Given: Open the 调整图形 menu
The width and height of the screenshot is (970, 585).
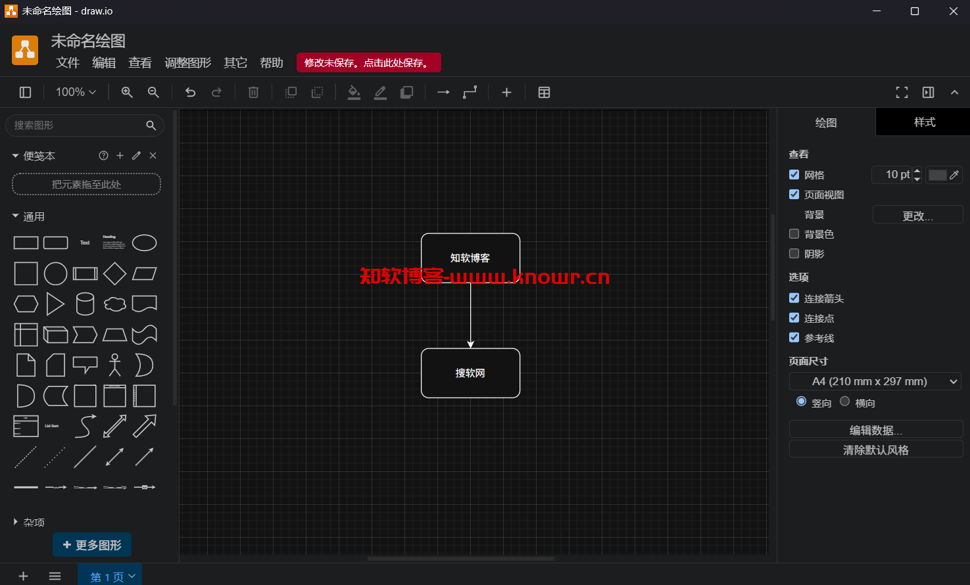Looking at the screenshot, I should (188, 63).
